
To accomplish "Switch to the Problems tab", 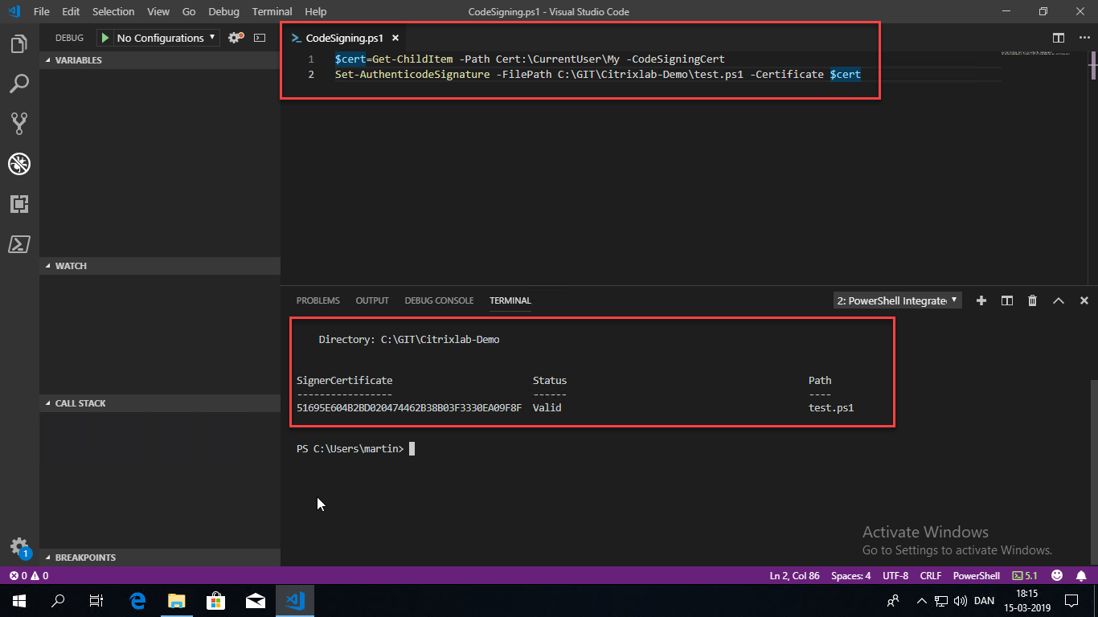I will [318, 300].
